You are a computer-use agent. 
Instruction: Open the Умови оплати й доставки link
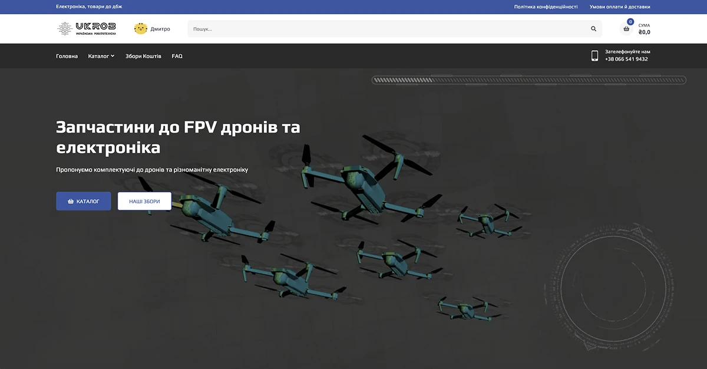click(620, 7)
